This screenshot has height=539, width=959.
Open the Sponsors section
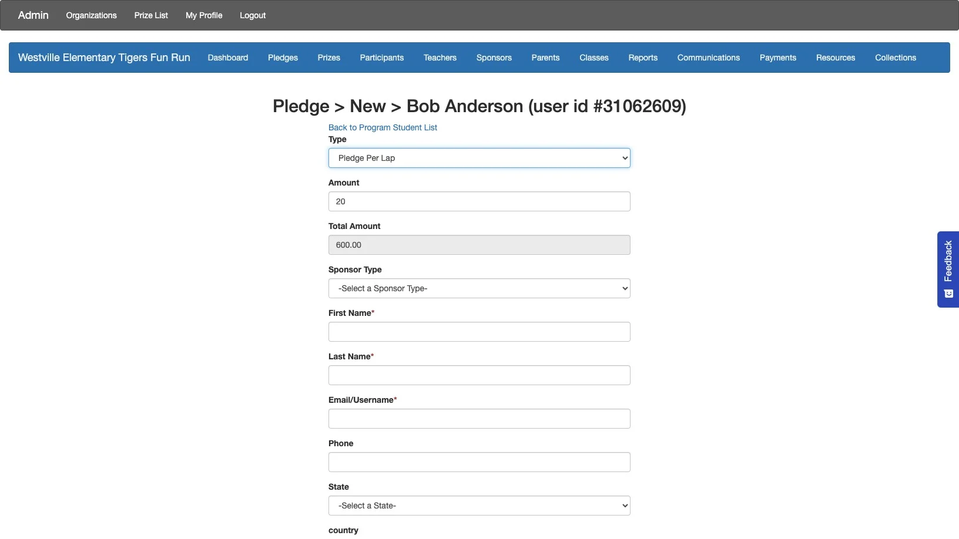(x=494, y=58)
